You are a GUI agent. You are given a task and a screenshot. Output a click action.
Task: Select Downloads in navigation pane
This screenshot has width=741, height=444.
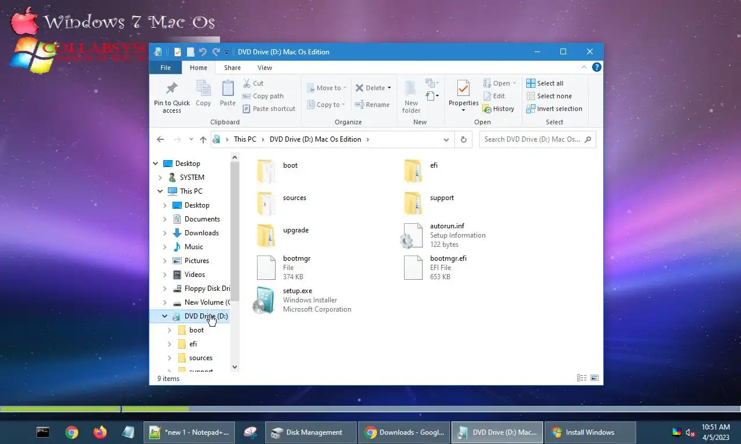pos(201,233)
